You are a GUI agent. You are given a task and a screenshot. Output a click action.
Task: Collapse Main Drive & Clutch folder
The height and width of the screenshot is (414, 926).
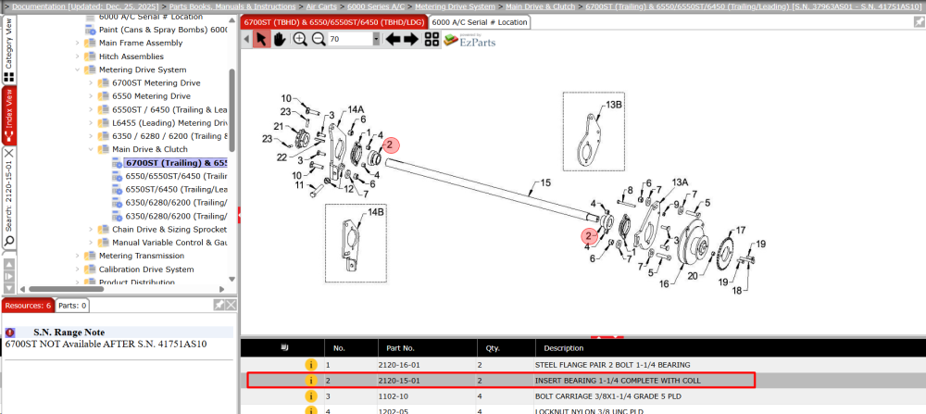[91, 149]
